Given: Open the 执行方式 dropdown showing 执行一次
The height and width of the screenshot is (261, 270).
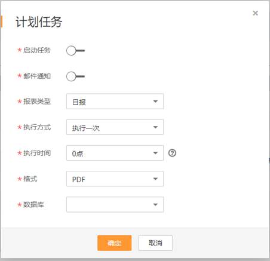Looking at the screenshot, I should coord(115,127).
